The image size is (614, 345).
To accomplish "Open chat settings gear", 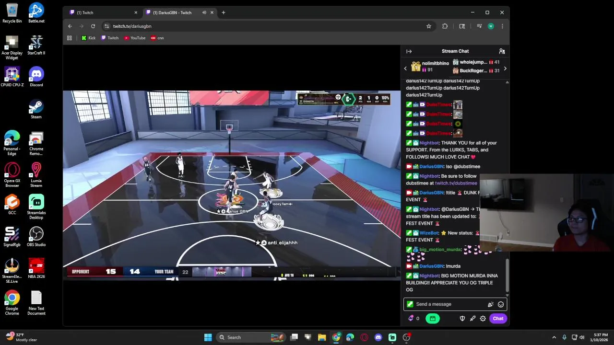I will pyautogui.click(x=483, y=319).
